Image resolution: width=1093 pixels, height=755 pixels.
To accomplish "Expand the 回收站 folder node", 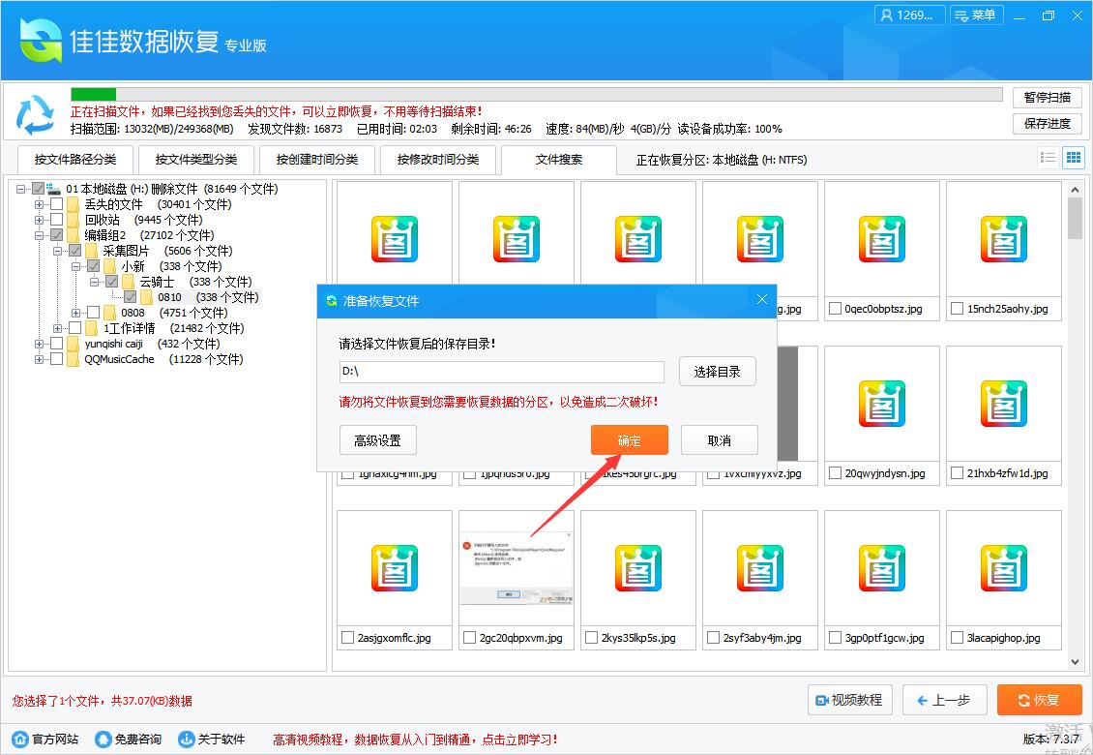I will (x=39, y=220).
